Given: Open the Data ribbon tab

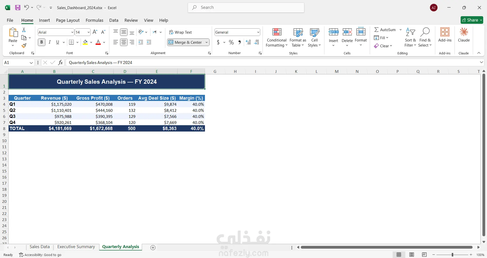Looking at the screenshot, I should (x=114, y=20).
